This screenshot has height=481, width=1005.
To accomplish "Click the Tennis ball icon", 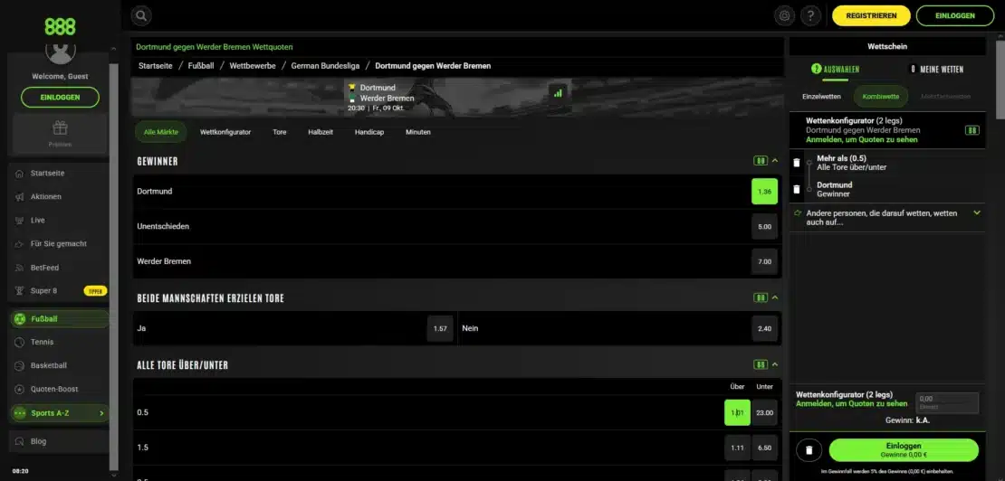I will click(x=19, y=342).
